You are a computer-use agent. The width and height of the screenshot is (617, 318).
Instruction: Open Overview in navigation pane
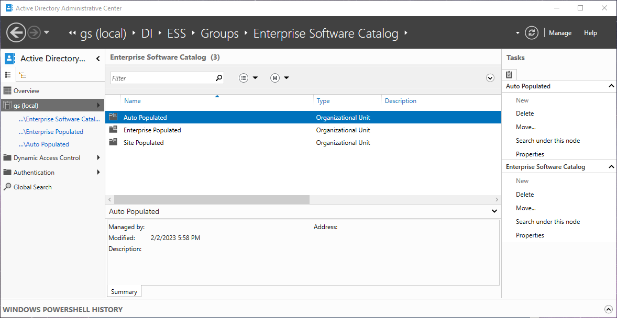[26, 91]
